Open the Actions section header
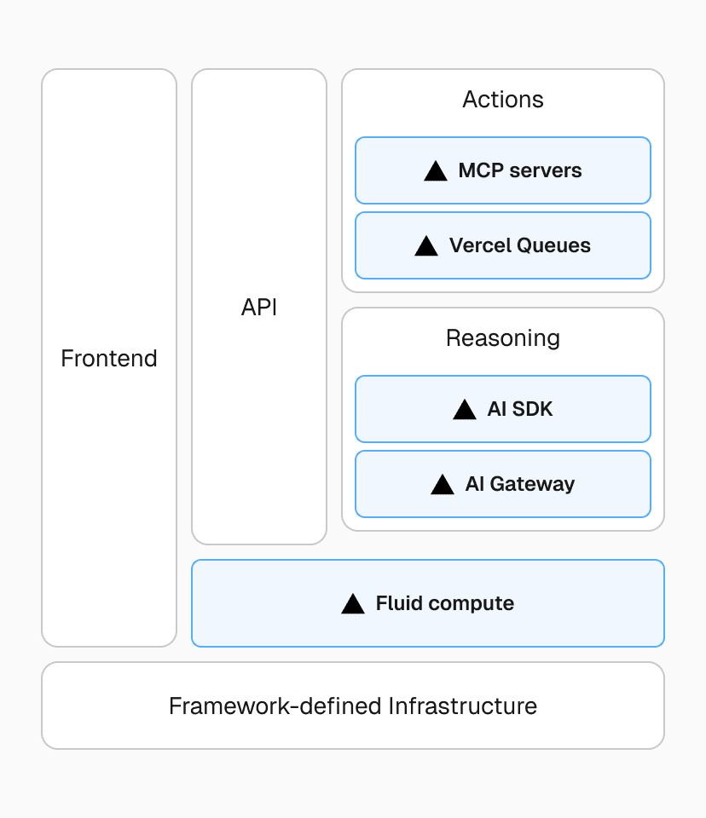The image size is (706, 818). coord(502,100)
